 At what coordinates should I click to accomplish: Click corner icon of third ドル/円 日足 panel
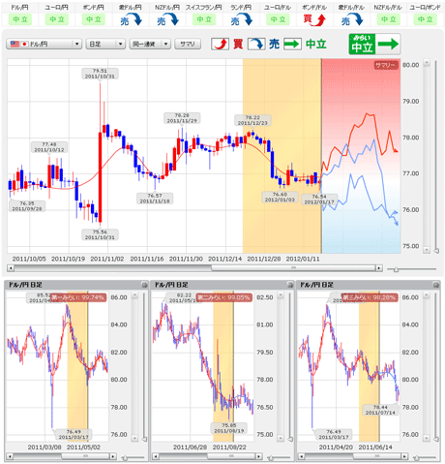[436, 285]
